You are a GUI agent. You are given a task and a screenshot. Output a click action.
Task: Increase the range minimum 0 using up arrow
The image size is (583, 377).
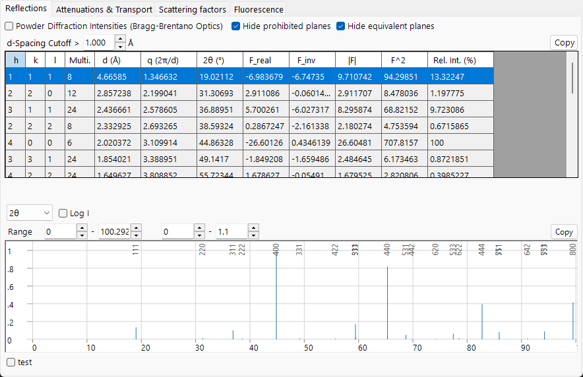point(82,228)
